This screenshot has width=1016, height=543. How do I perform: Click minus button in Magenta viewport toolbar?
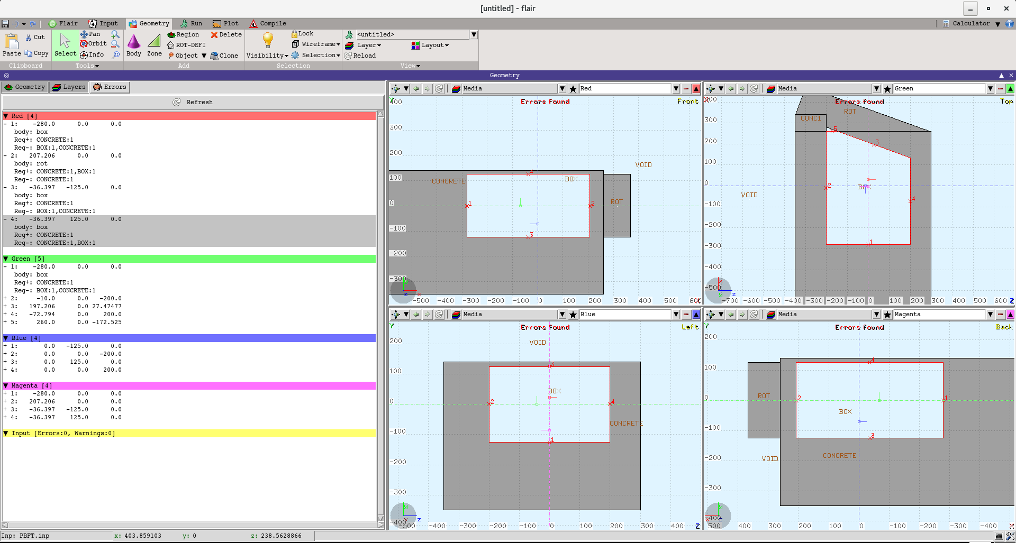point(1000,315)
